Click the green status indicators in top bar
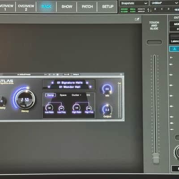Screen dimensions: 179x179 point(128,10)
